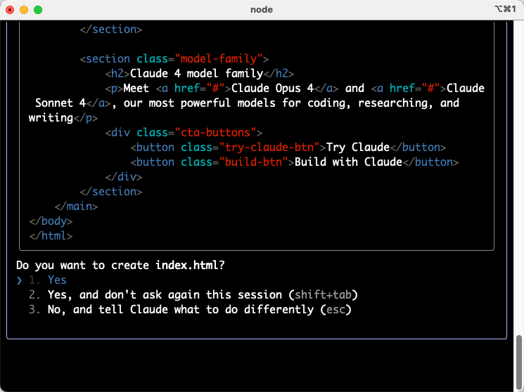
Task: Click the 'cta-buttons' class value
Action: tap(215, 133)
